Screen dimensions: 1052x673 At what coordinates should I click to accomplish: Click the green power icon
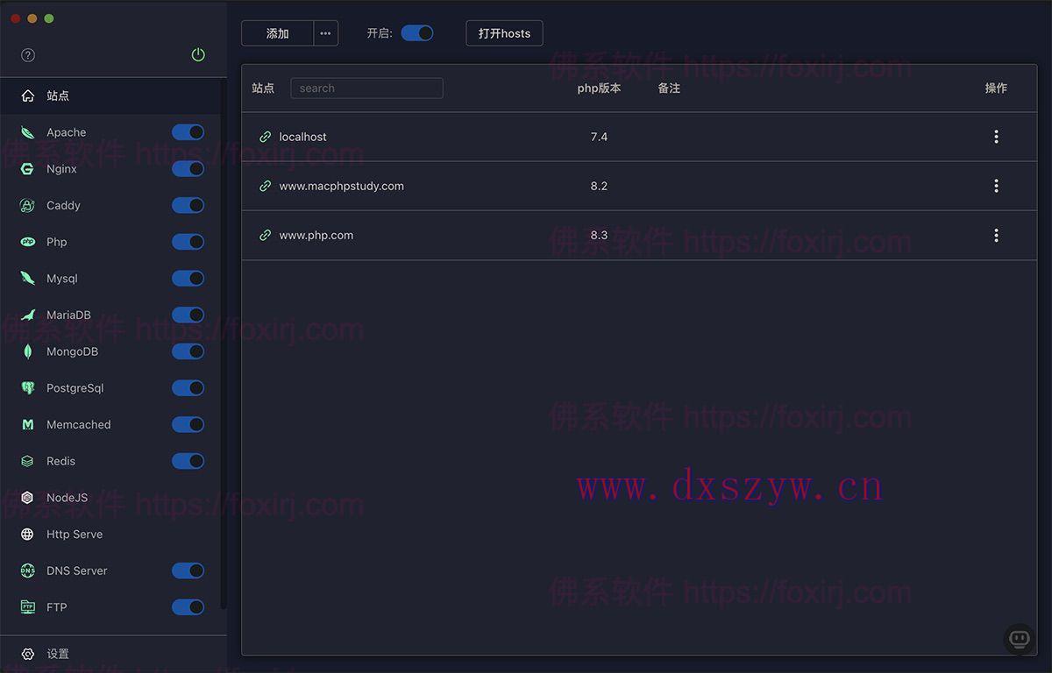click(x=198, y=55)
